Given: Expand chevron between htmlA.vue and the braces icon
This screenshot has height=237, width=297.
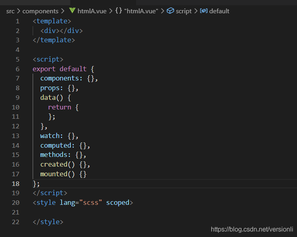Looking at the screenshot, I should [111, 11].
